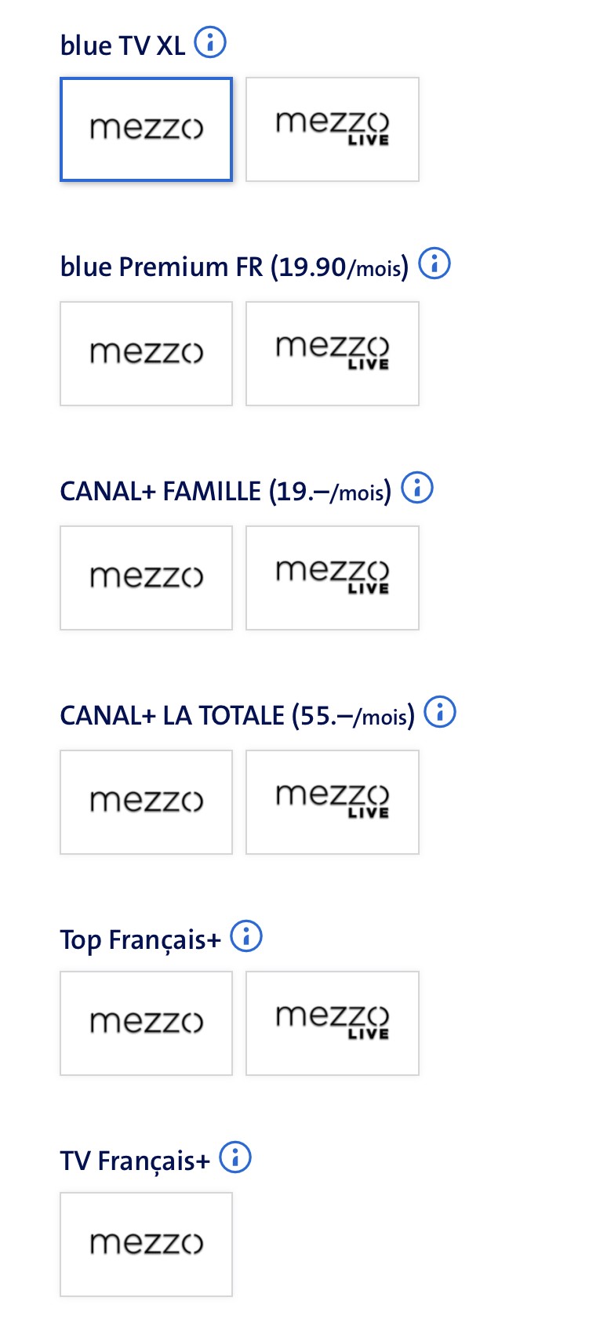Select mezzo channel under TV Français+
589x1319 pixels.
click(147, 1245)
